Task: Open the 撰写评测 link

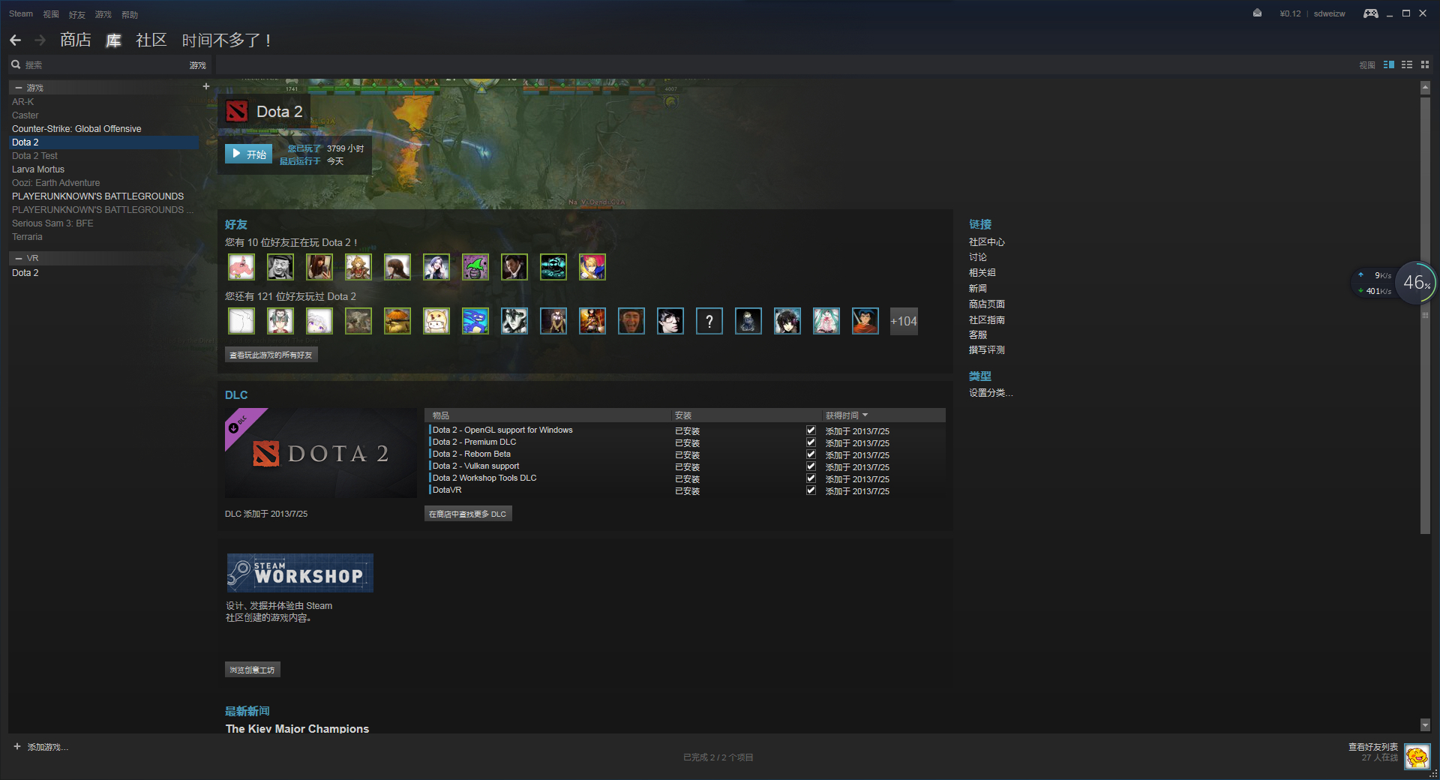Action: [986, 350]
